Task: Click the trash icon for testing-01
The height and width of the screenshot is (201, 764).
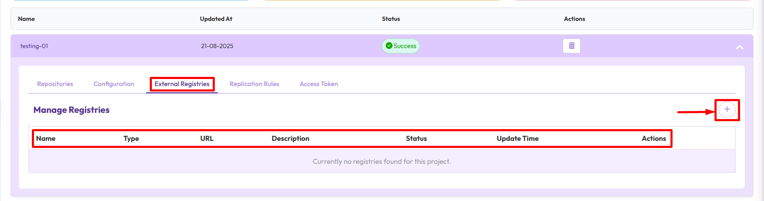Action: (x=571, y=46)
